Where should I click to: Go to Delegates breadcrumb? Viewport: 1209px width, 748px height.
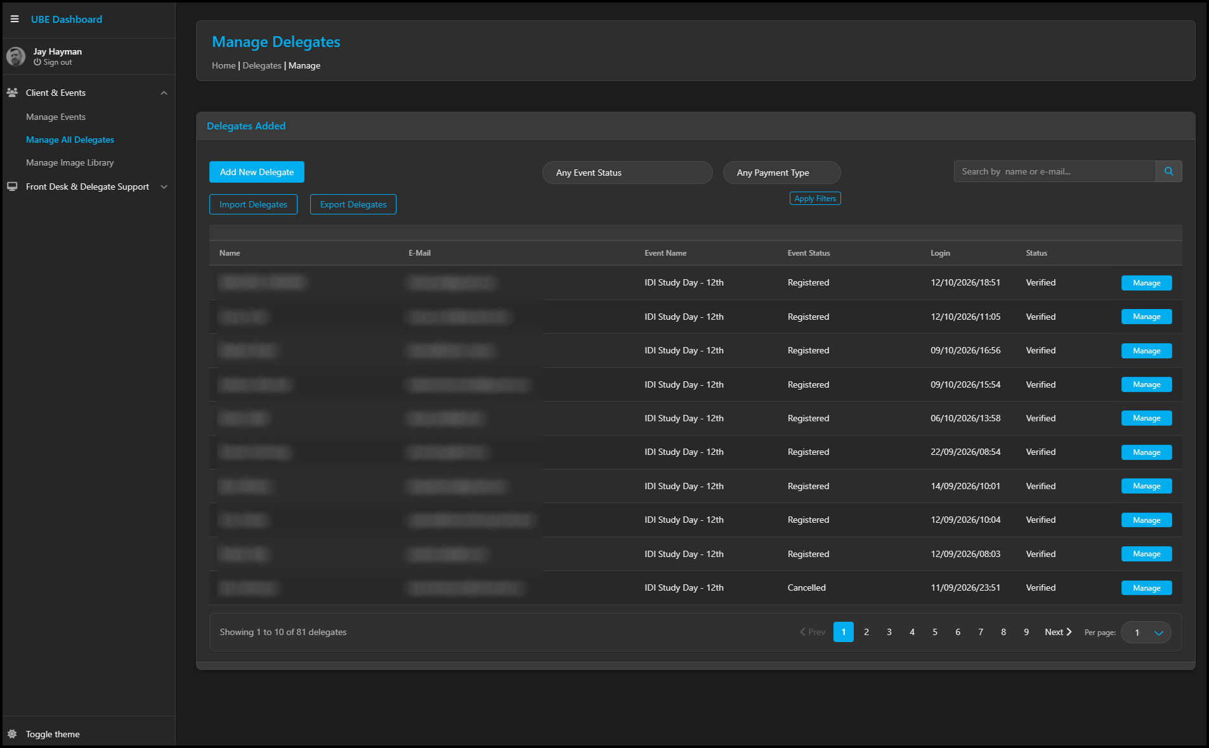pos(262,65)
